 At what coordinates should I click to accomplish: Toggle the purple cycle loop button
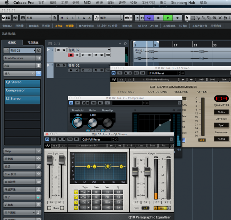point(149,18)
